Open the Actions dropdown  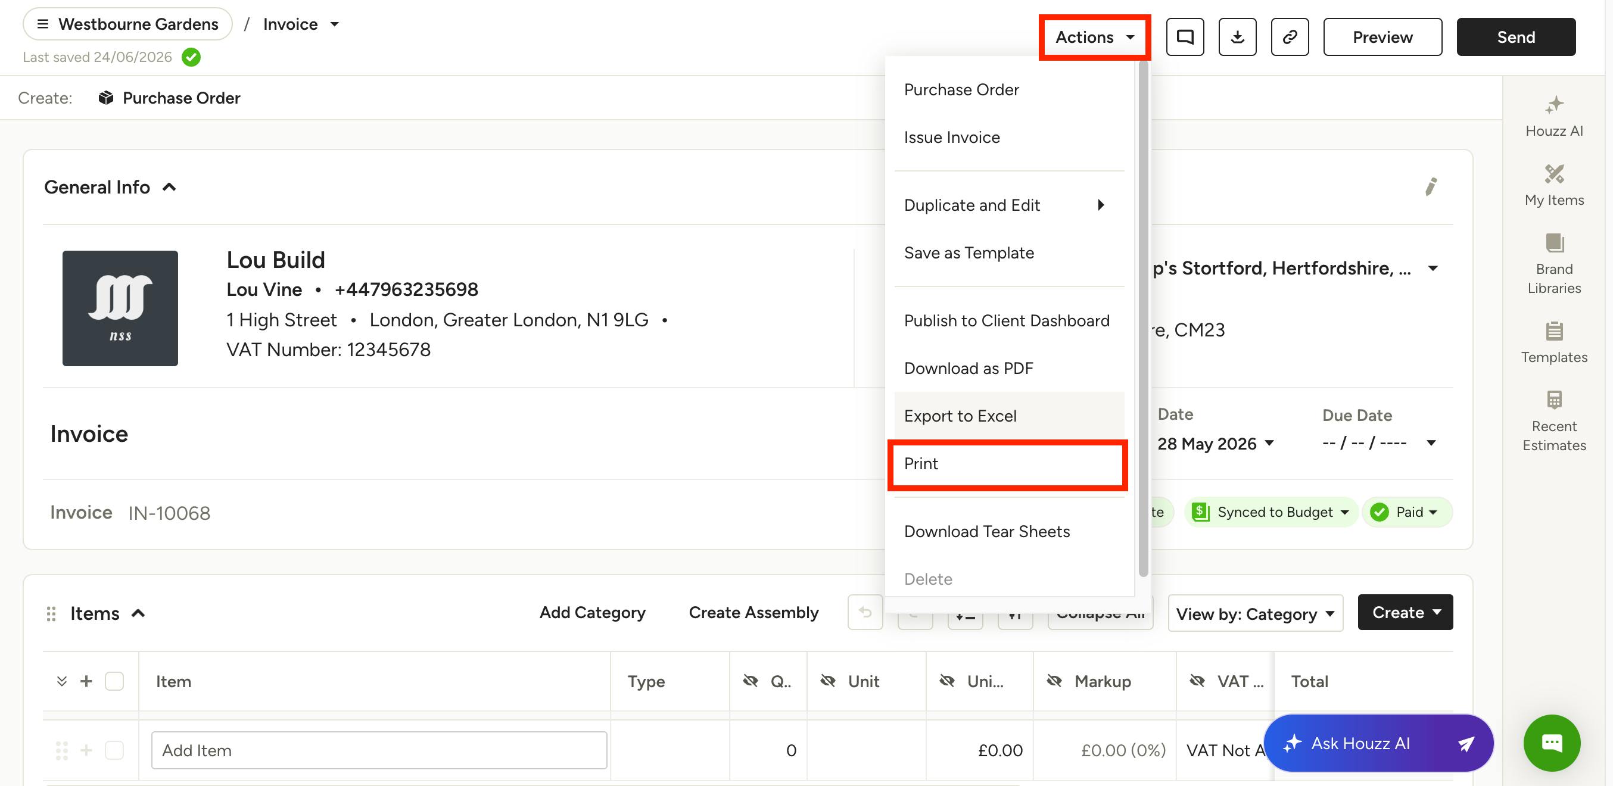pyautogui.click(x=1094, y=37)
